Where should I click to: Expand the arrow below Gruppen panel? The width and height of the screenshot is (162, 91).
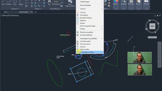pos(124,9)
